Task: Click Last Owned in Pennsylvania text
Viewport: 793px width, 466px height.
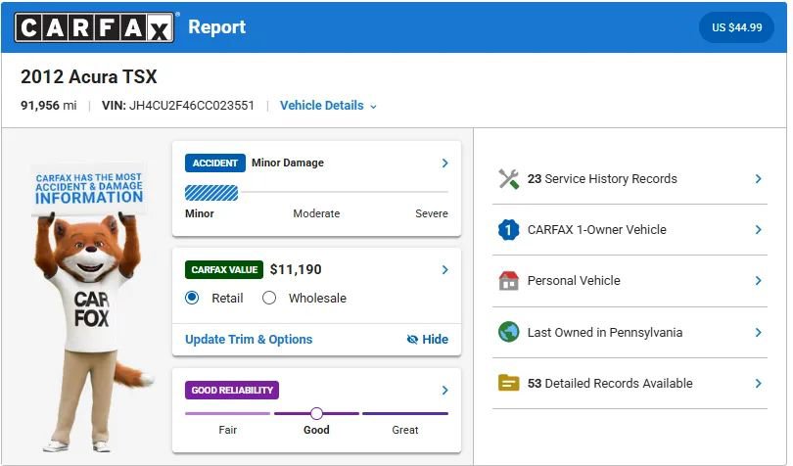Action: click(605, 333)
